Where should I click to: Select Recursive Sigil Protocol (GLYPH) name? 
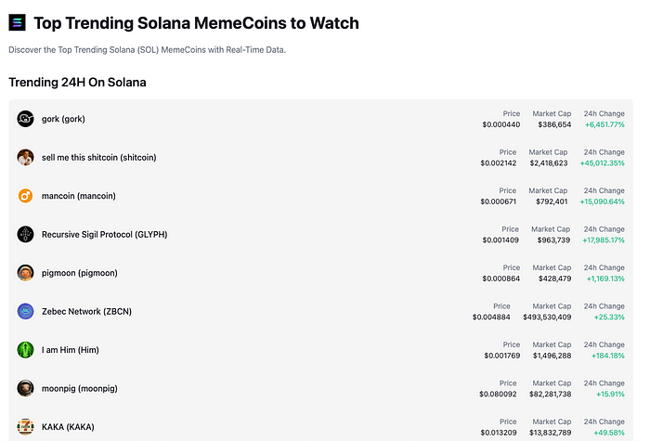(x=104, y=235)
